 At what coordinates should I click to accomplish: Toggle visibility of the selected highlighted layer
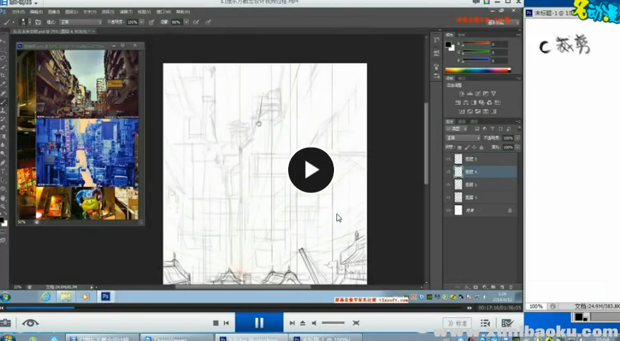(x=449, y=171)
